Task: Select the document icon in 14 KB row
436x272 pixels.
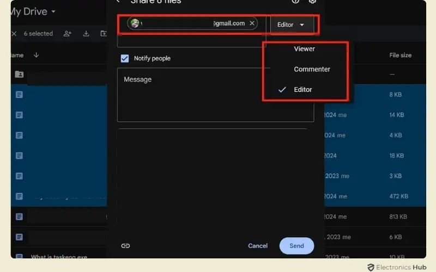Action: point(19,115)
